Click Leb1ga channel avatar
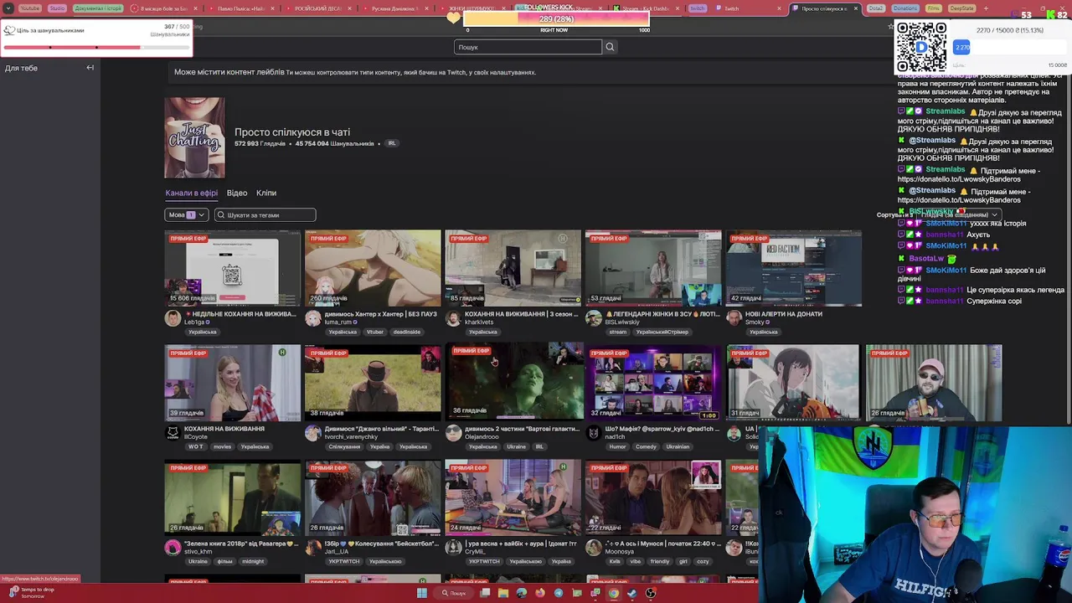The height and width of the screenshot is (603, 1072). point(173,318)
